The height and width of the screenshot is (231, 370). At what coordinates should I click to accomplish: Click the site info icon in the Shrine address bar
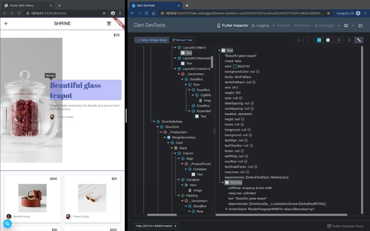(28, 13)
